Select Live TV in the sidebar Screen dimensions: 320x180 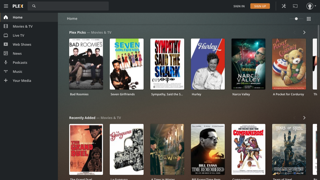29,35
